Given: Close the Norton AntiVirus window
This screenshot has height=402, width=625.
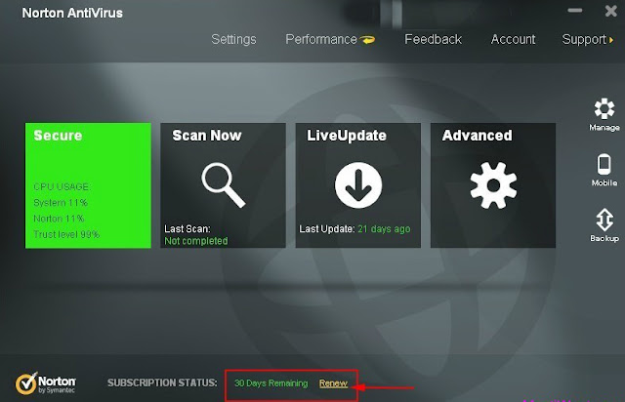Looking at the screenshot, I should point(610,11).
